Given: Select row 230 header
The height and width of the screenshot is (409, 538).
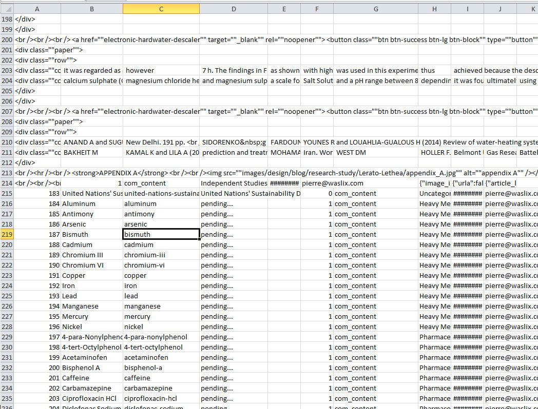Looking at the screenshot, I should (7, 347).
